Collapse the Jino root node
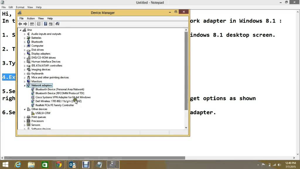 click(x=21, y=30)
